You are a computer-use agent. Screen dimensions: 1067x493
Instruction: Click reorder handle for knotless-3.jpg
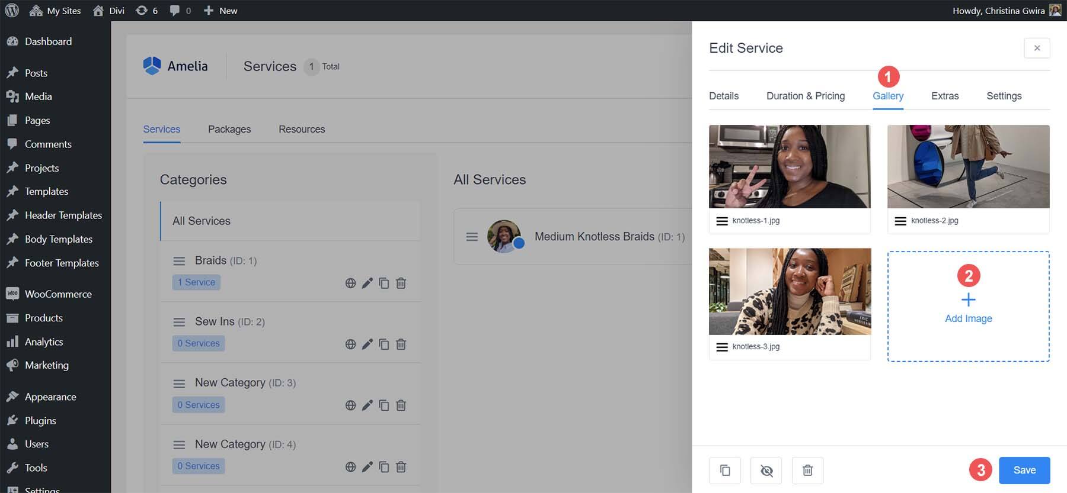(722, 347)
